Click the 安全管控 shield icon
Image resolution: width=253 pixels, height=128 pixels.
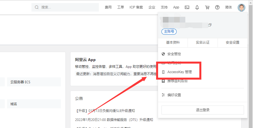163,54
